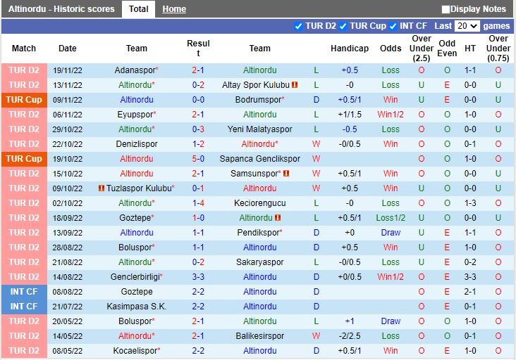Click the date 20/05/22
Screen dimensions: 516x360
click(68, 321)
